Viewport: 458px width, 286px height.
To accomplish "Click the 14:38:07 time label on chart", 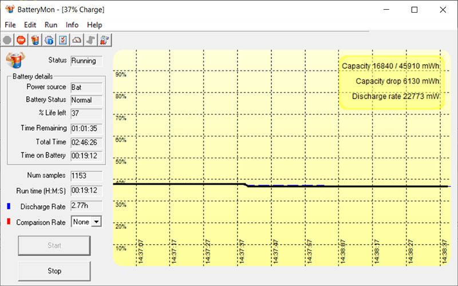I will [x=343, y=252].
